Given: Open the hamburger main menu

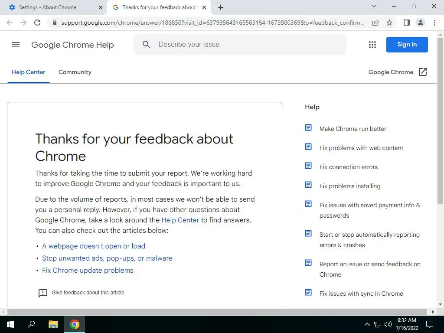Looking at the screenshot, I should point(16,45).
